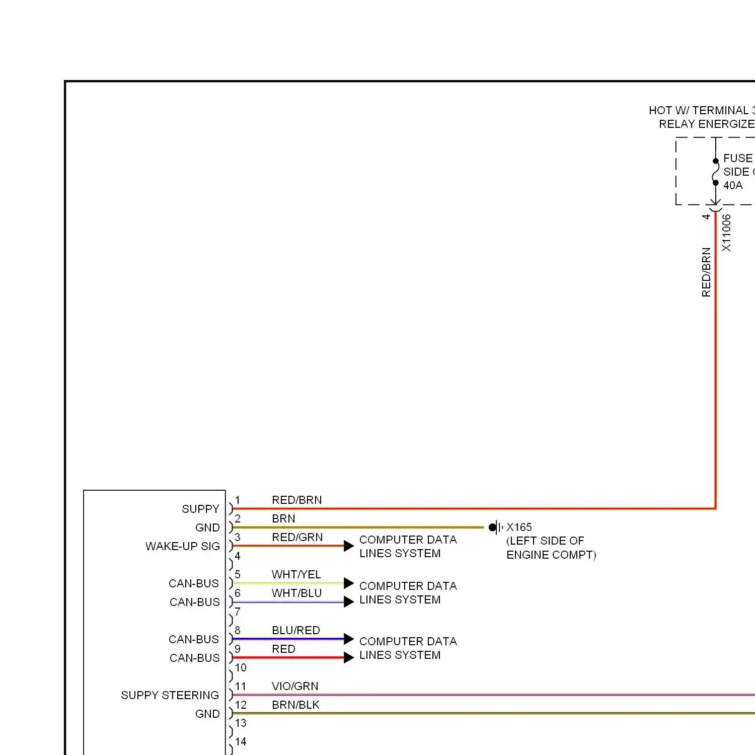This screenshot has height=755, width=755.
Task: Select the 'BRN' wire color label
Action: [283, 518]
